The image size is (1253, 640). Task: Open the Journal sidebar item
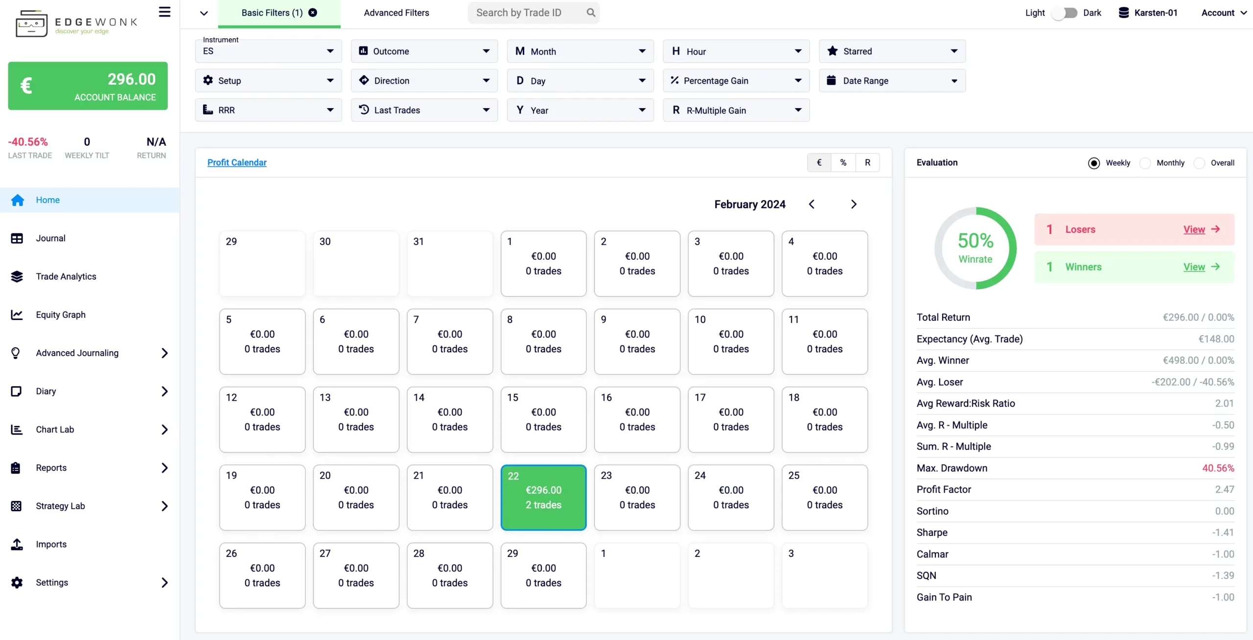tap(50, 238)
